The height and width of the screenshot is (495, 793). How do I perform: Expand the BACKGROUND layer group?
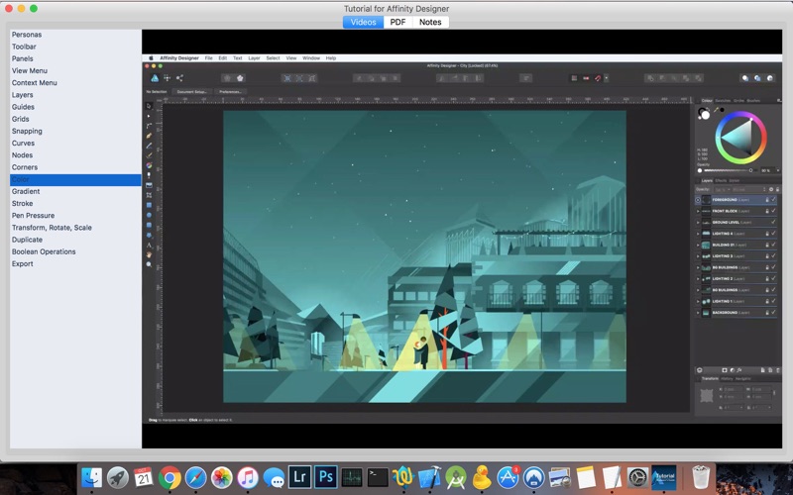point(698,313)
